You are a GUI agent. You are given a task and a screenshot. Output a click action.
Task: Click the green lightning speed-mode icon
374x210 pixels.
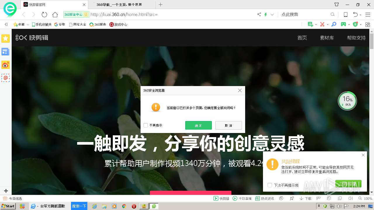[x=266, y=14]
